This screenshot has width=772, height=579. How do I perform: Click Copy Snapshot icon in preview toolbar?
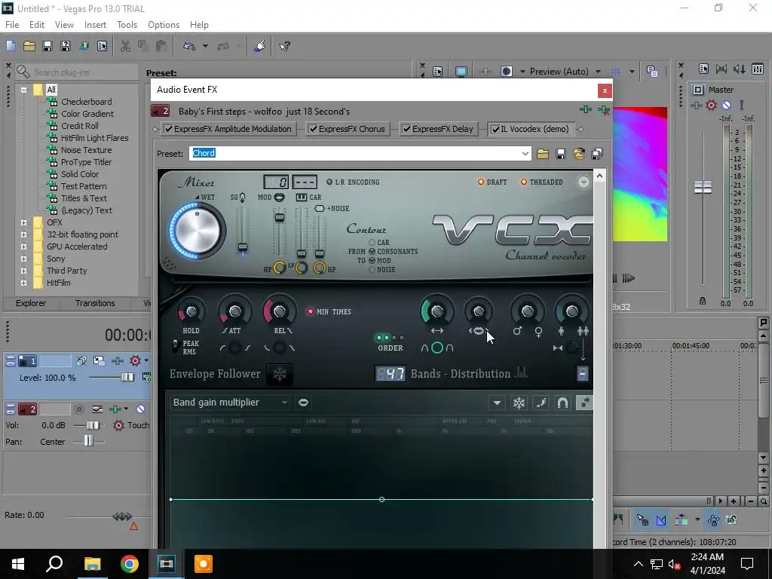pos(652,72)
